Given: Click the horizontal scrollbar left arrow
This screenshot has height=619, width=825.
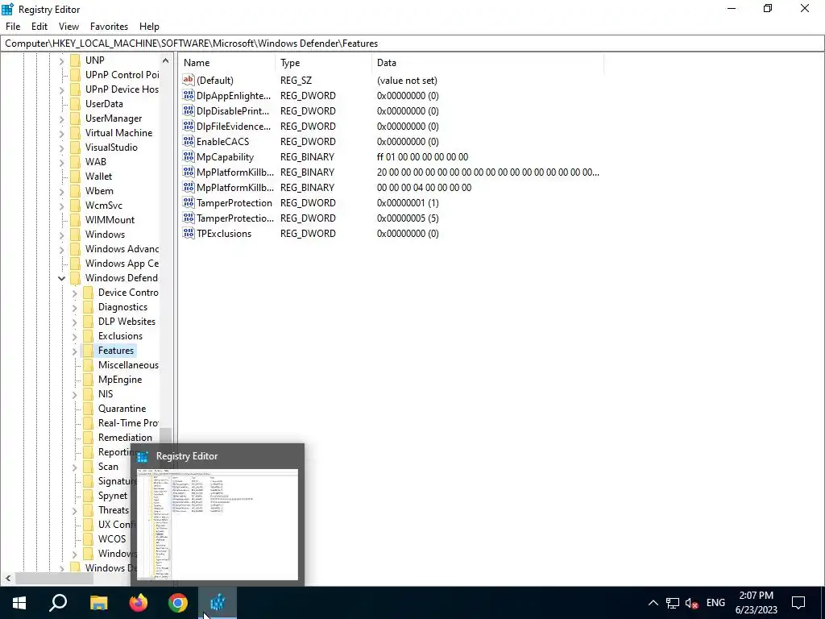Looking at the screenshot, I should pyautogui.click(x=7, y=578).
